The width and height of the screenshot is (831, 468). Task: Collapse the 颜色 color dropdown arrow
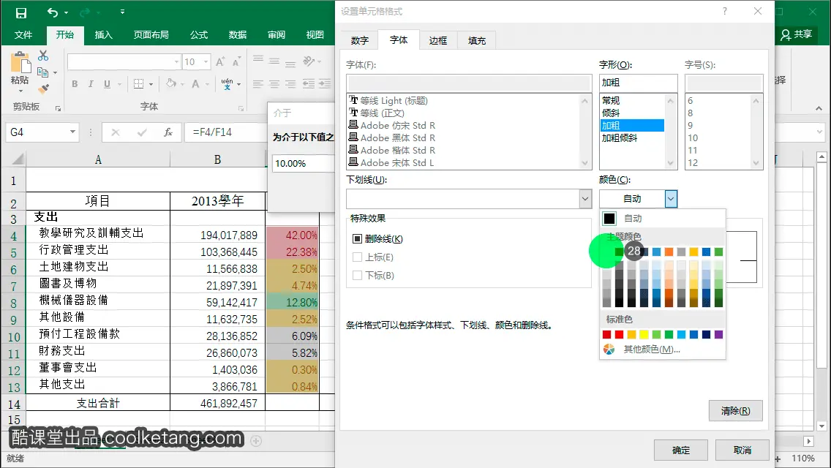(x=671, y=199)
